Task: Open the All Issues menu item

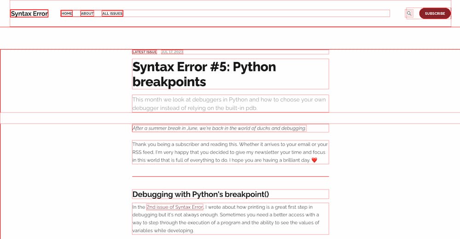Action: click(112, 13)
